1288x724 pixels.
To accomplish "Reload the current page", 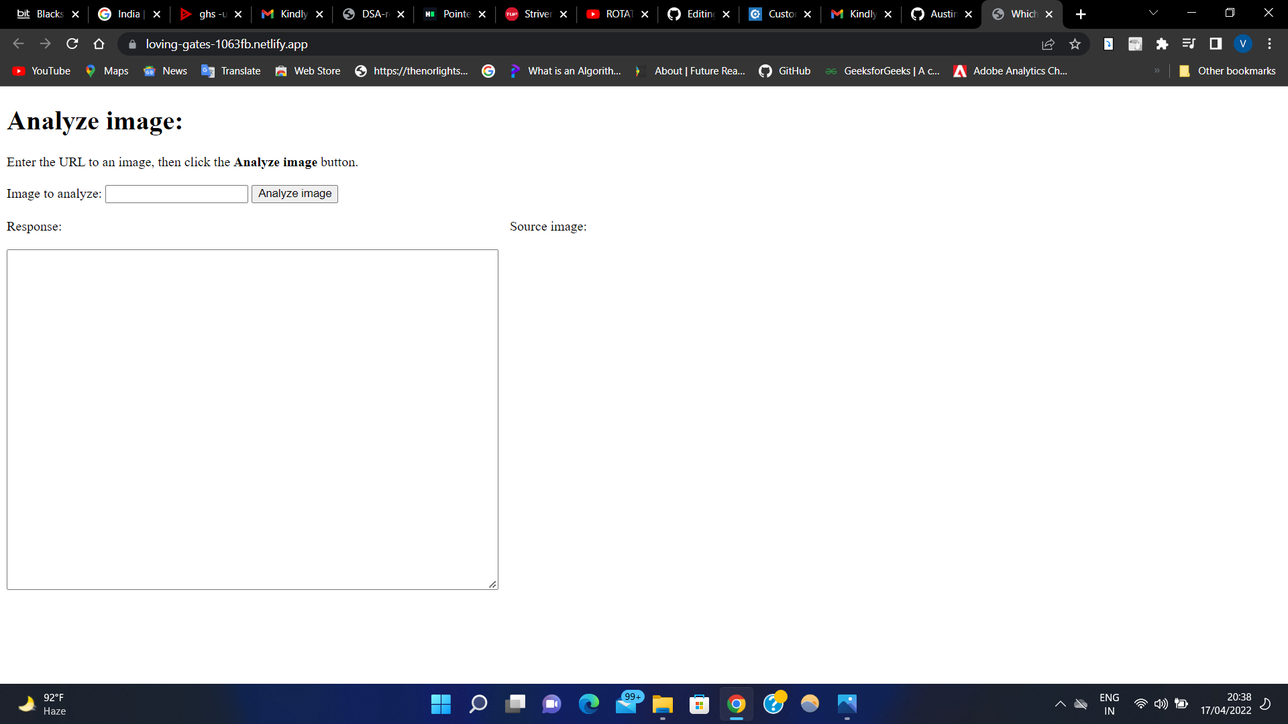I will coord(72,44).
